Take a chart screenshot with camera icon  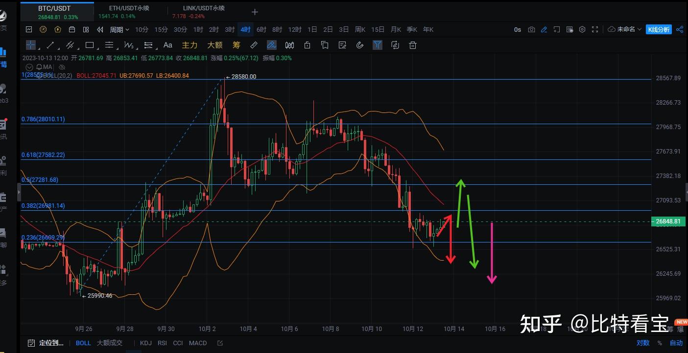531,29
